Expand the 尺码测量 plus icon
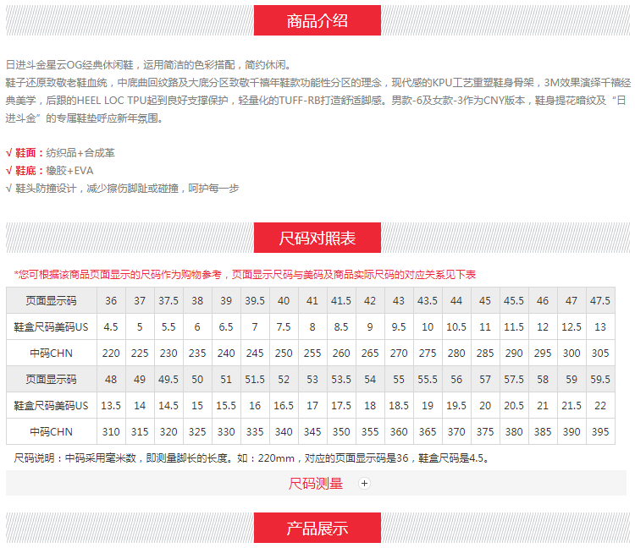Viewport: 635px width, 548px height. [364, 483]
